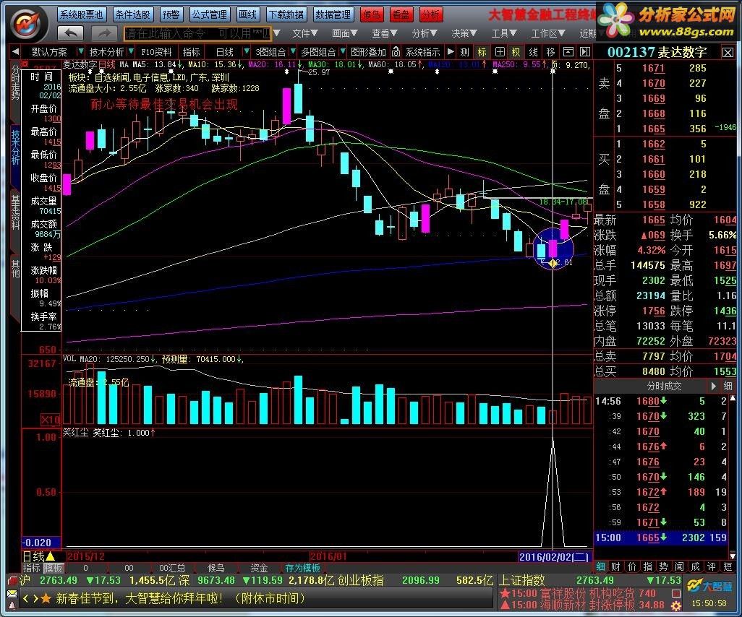The width and height of the screenshot is (742, 617).
Task: Click 存为模板 link
Action: click(x=302, y=568)
